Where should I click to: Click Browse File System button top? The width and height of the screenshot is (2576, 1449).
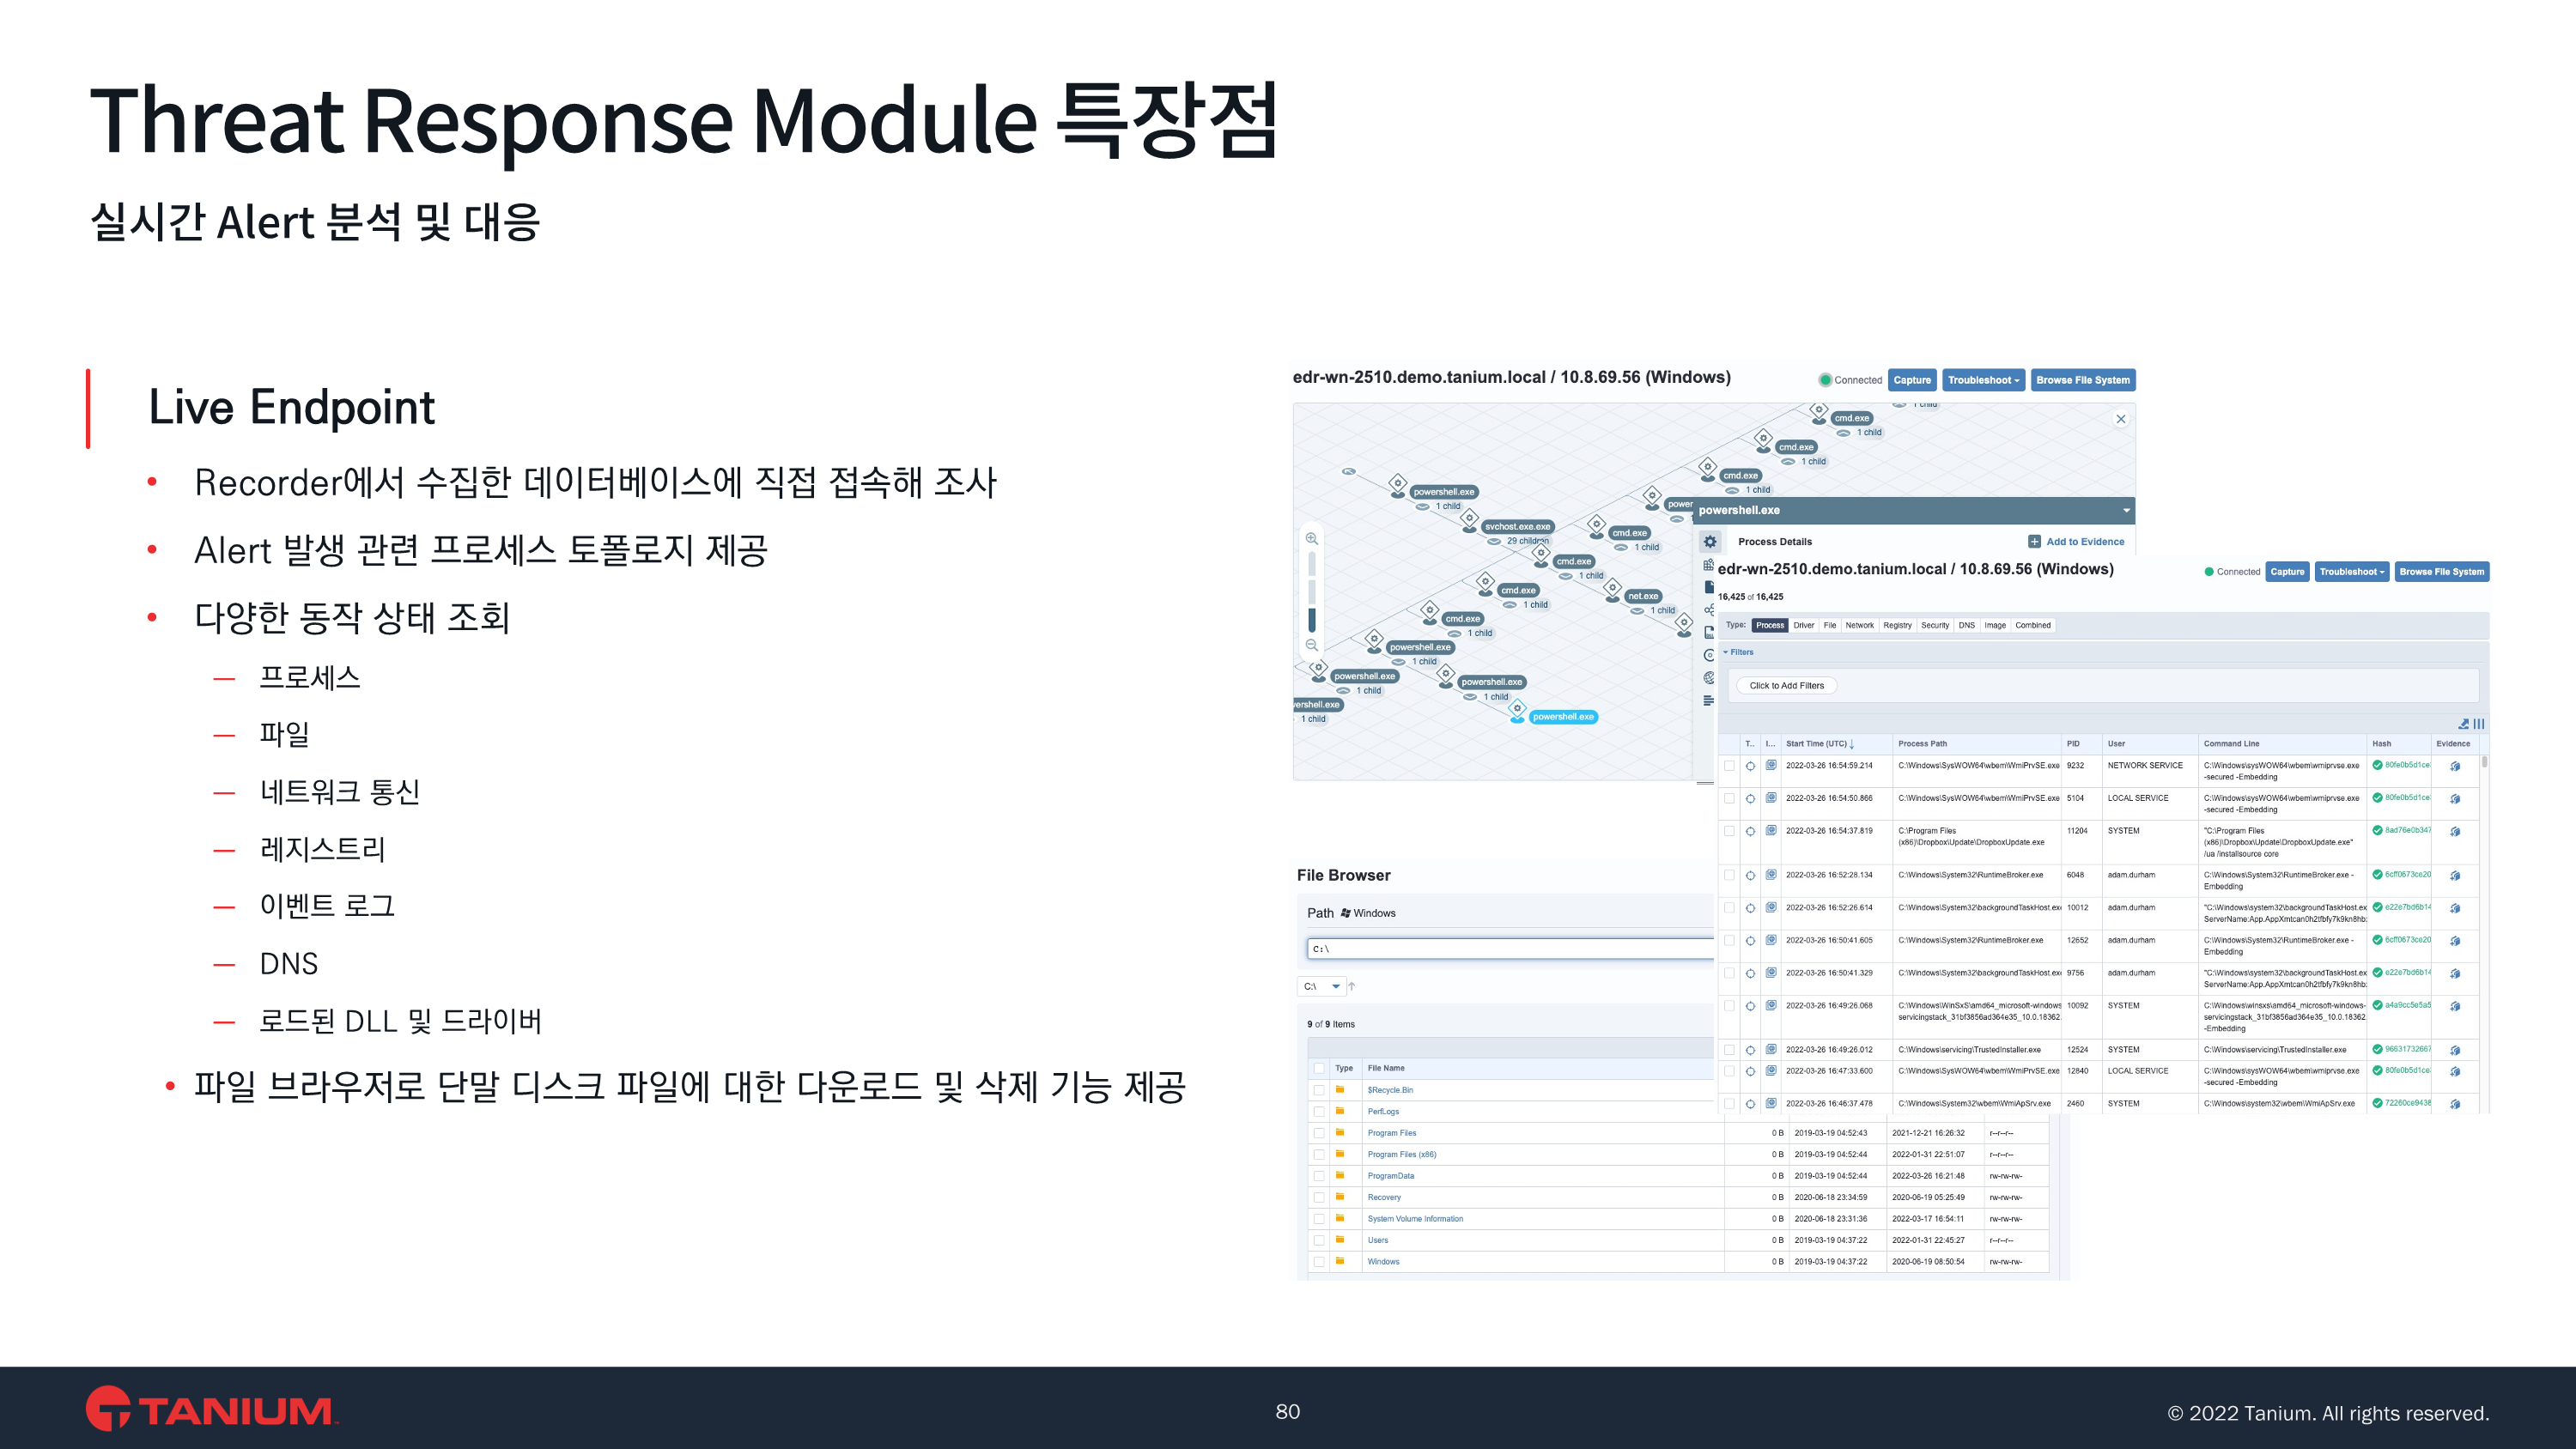tap(2082, 380)
